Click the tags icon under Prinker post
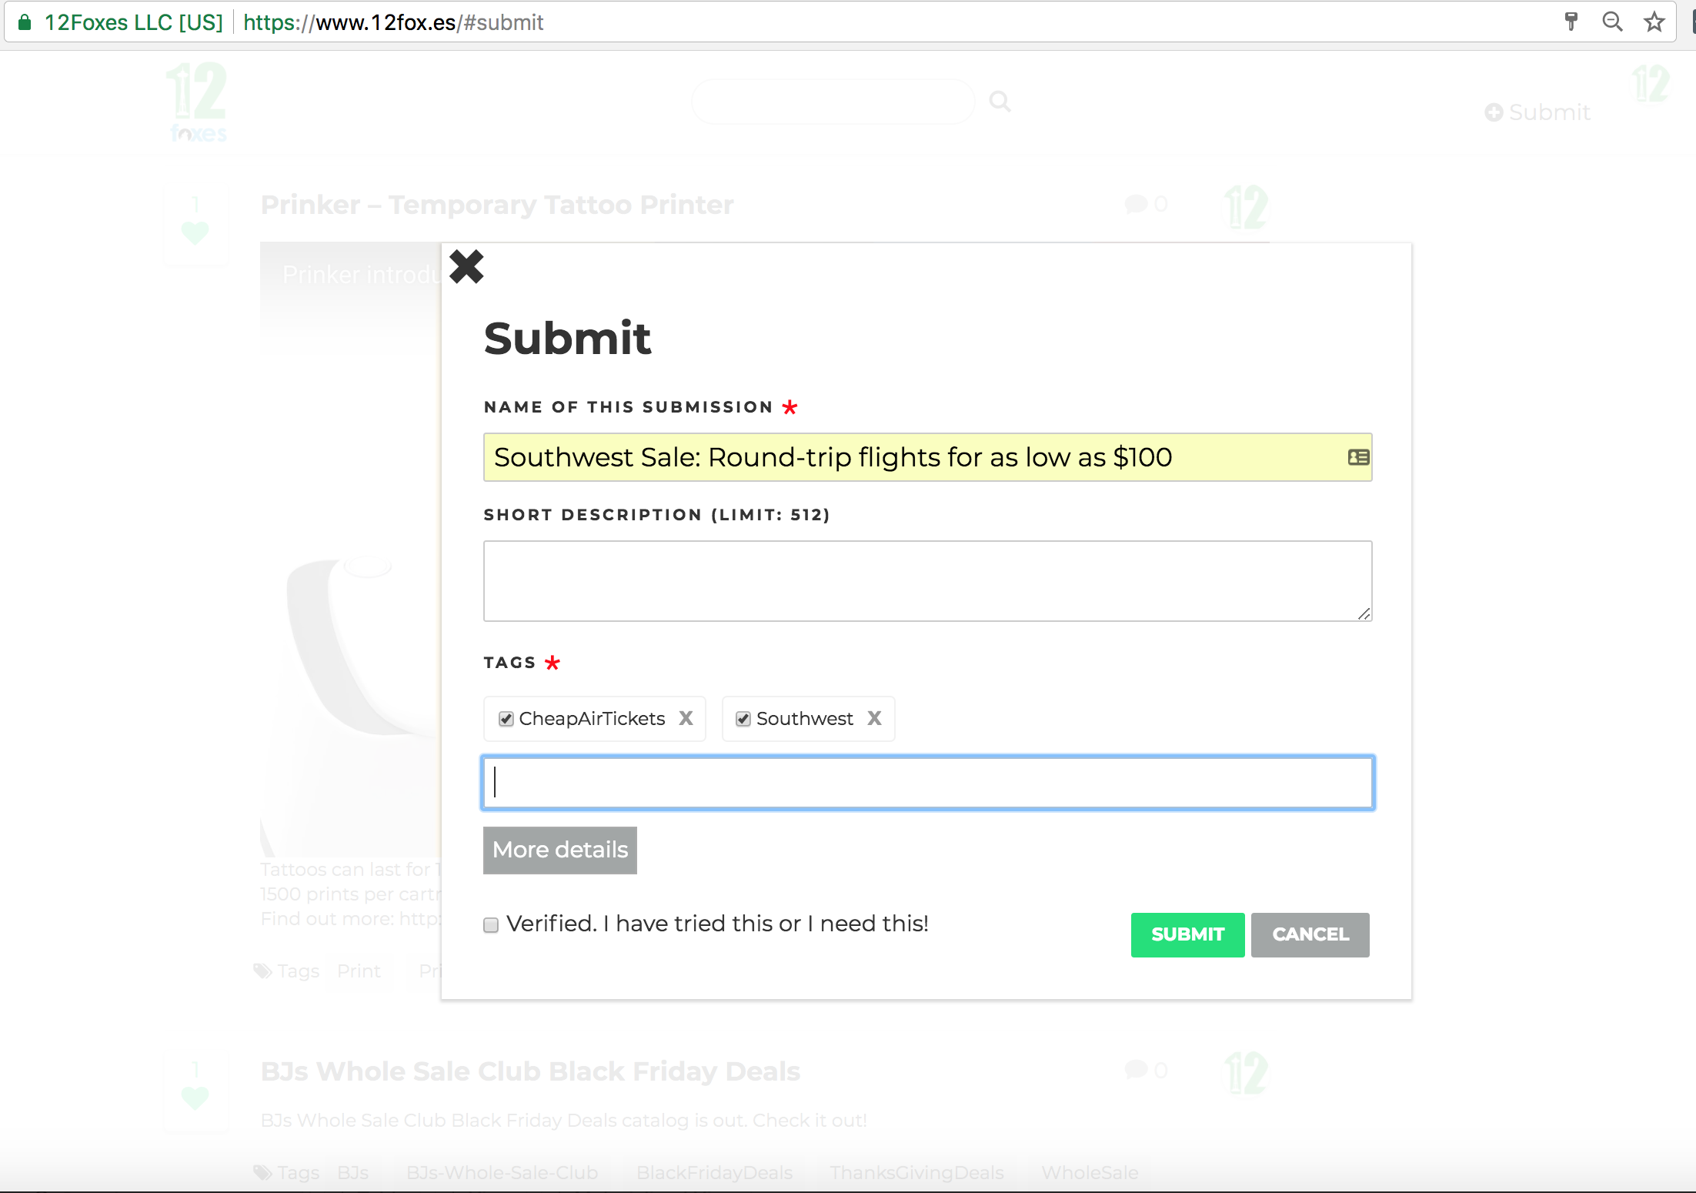The width and height of the screenshot is (1696, 1193). pyautogui.click(x=263, y=971)
